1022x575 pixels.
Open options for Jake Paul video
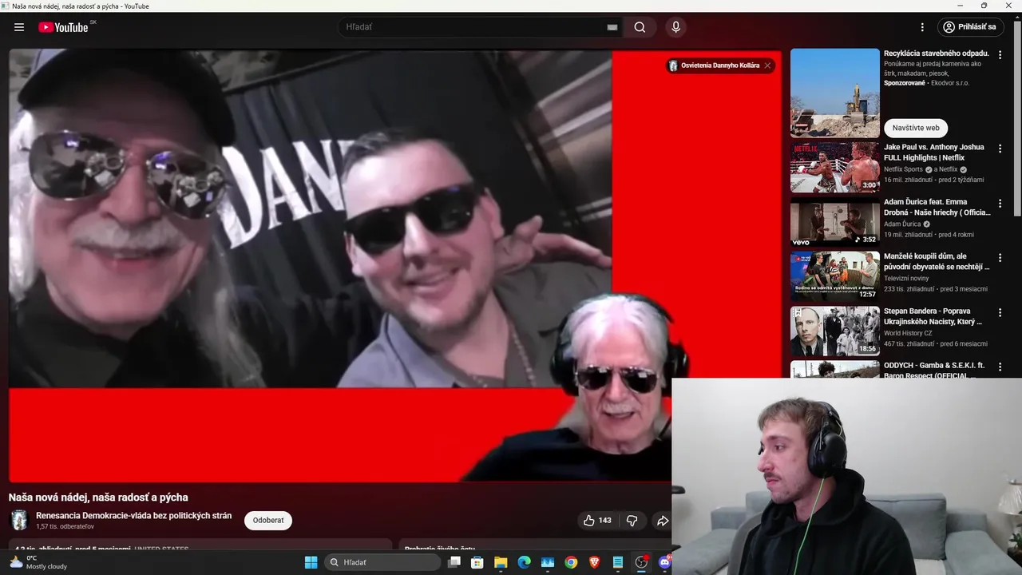pos(1000,149)
